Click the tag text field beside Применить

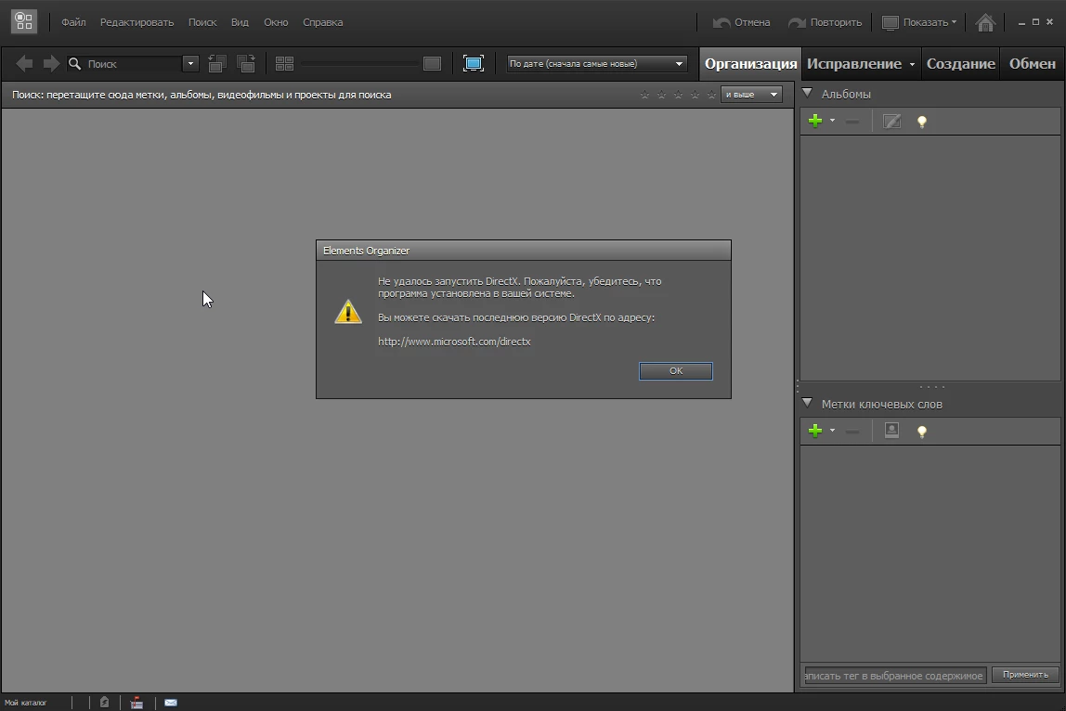click(x=895, y=675)
